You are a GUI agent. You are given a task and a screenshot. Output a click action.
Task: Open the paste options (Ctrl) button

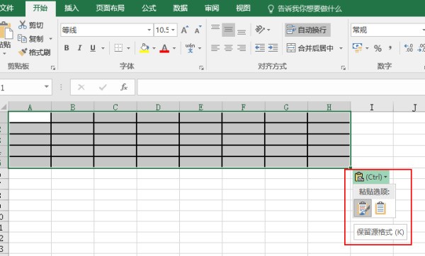(371, 177)
